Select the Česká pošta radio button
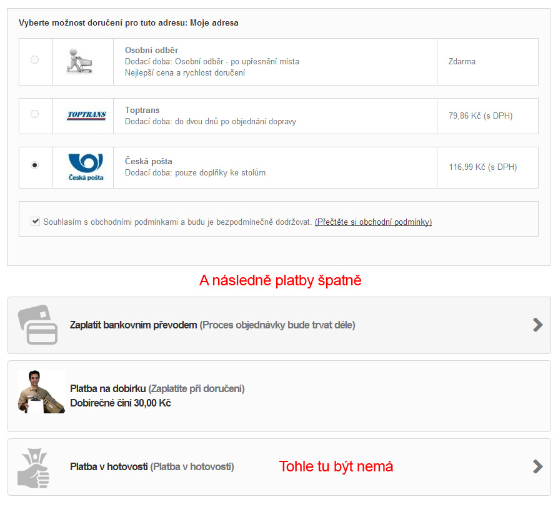The image size is (558, 507). [x=34, y=165]
